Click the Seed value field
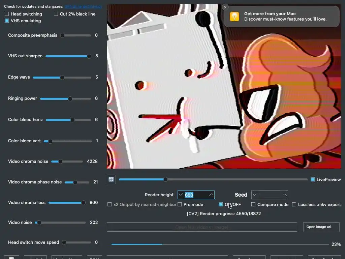 270,195
